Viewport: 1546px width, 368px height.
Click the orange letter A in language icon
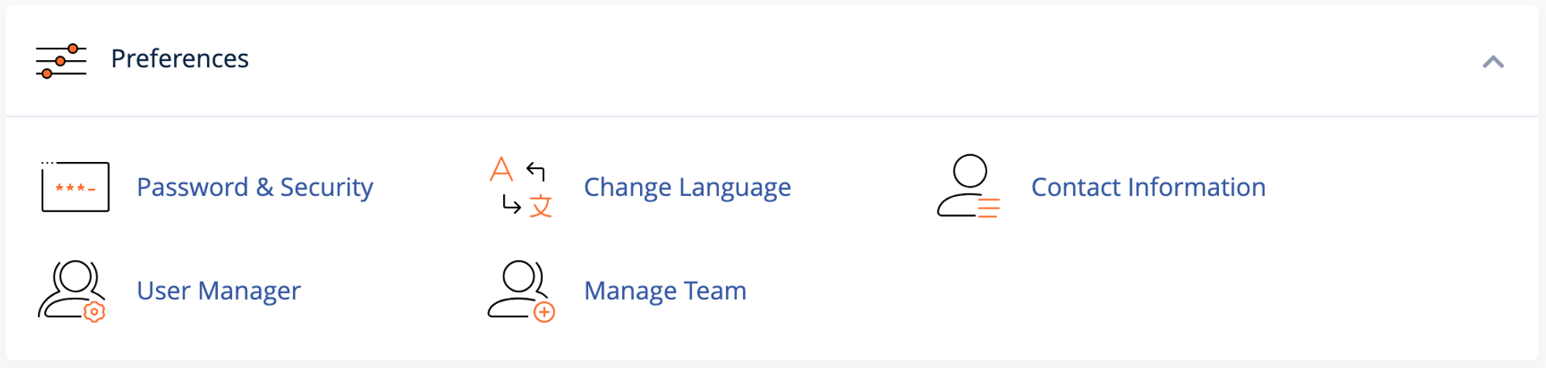[x=502, y=169]
